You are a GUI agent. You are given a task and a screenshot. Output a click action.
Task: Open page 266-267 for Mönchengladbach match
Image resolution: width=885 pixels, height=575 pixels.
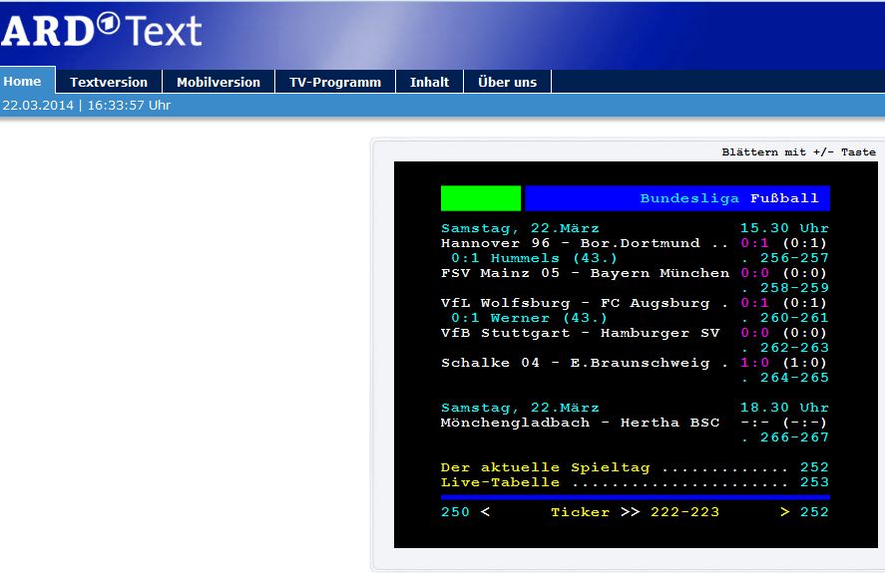click(x=794, y=437)
